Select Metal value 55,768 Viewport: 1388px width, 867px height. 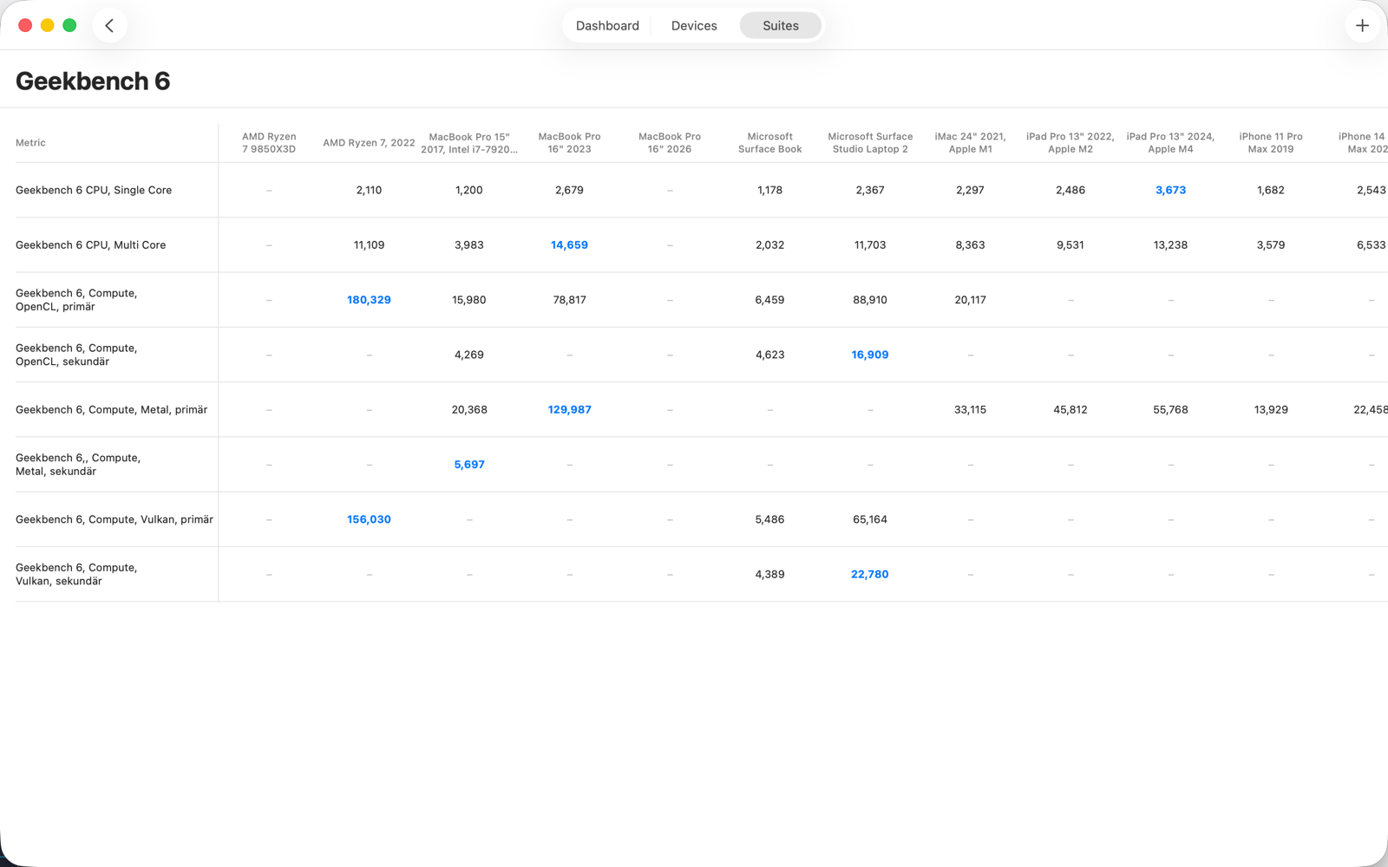pyautogui.click(x=1170, y=410)
